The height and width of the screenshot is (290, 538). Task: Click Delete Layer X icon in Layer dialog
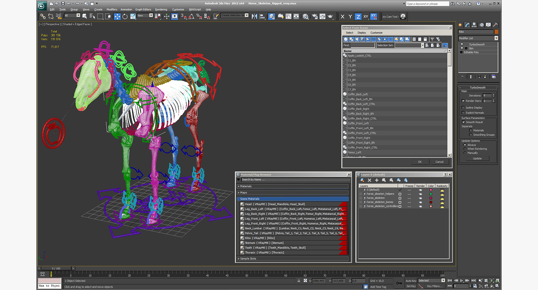[369, 180]
